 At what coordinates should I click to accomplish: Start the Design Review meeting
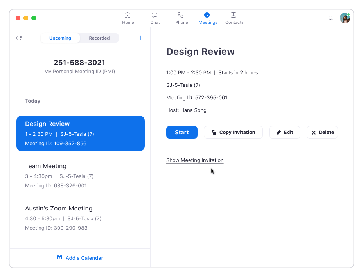point(181,132)
